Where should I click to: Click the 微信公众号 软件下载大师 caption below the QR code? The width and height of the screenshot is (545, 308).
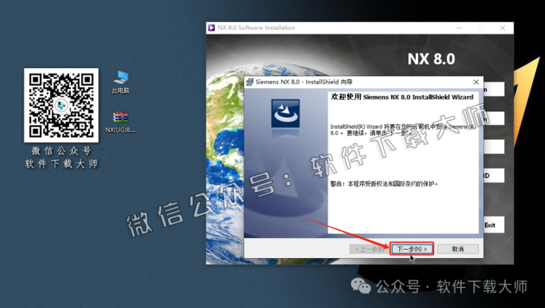click(x=61, y=156)
